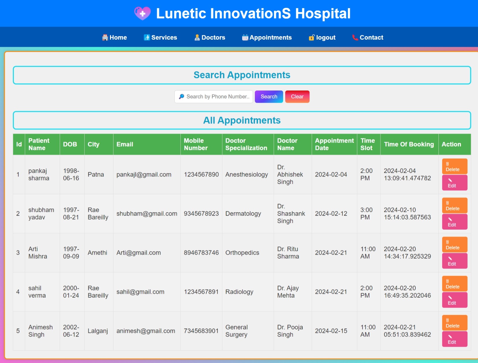Click the calendar icon beside Appointments
The image size is (478, 363).
pyautogui.click(x=245, y=38)
